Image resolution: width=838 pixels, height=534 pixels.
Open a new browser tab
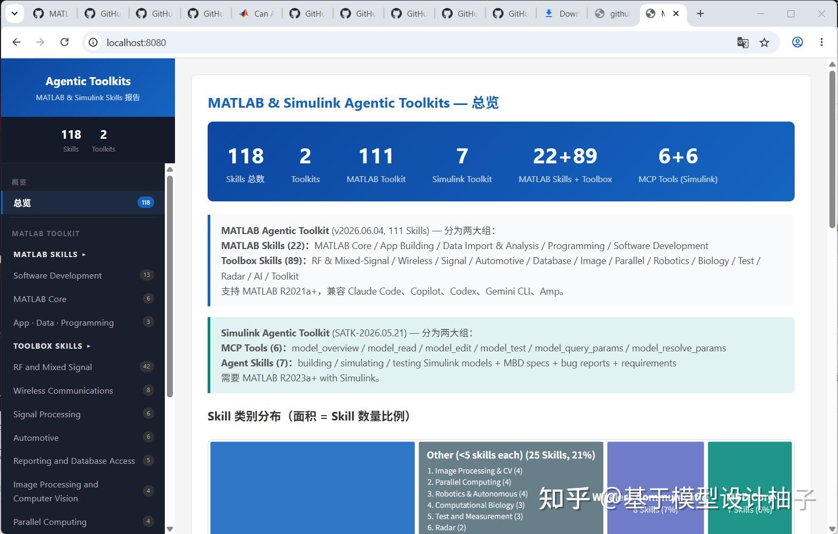[x=700, y=13]
